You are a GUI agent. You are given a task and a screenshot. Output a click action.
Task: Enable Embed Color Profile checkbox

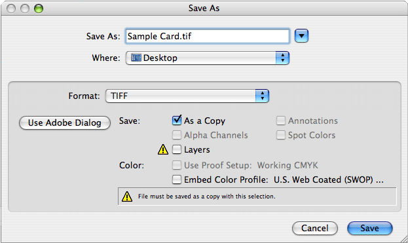[x=177, y=179]
